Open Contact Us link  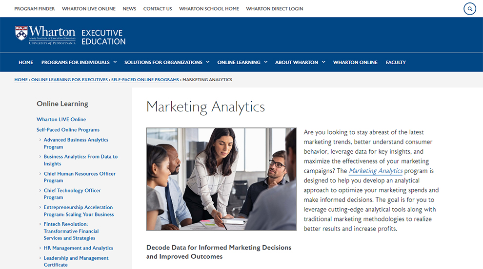158,9
